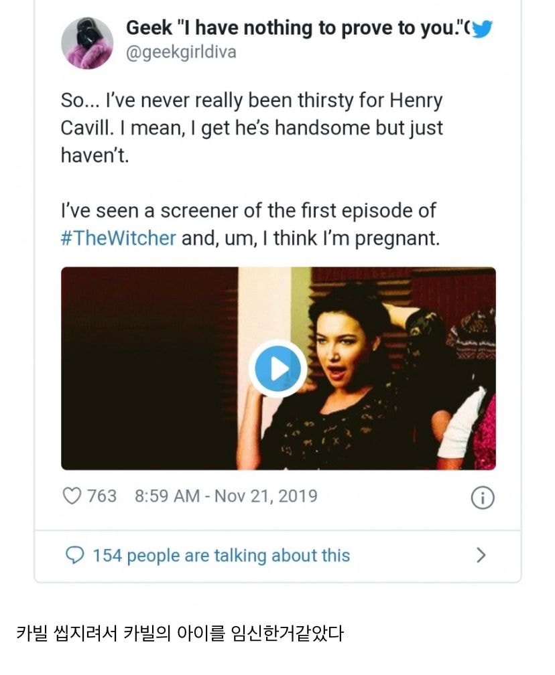Play the embedded tweet video
555x675 pixels.
click(277, 368)
